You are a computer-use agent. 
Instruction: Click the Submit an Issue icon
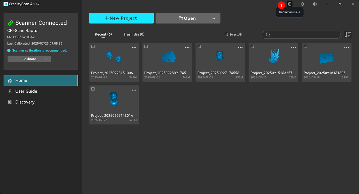[x=290, y=4]
